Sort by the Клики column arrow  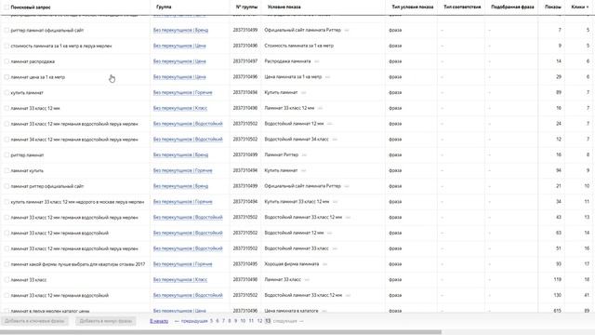click(x=588, y=7)
